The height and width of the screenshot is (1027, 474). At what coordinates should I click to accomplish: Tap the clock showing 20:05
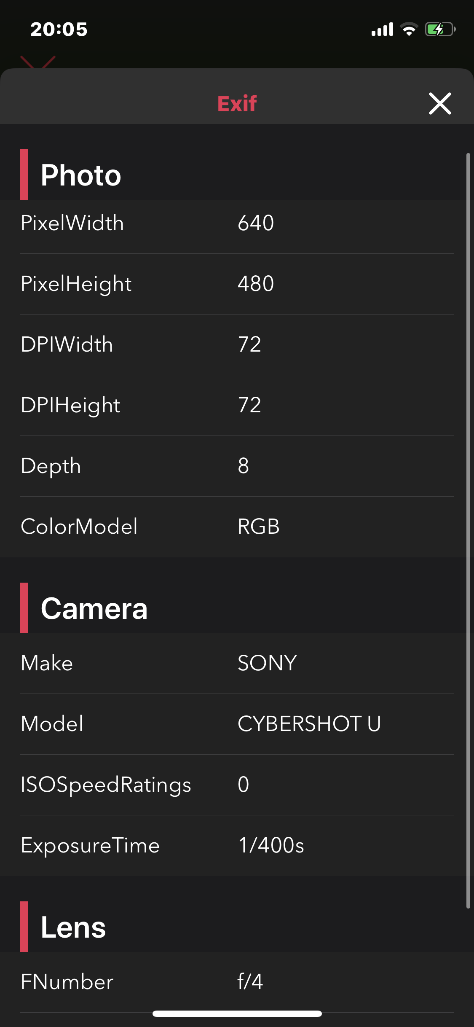click(59, 29)
